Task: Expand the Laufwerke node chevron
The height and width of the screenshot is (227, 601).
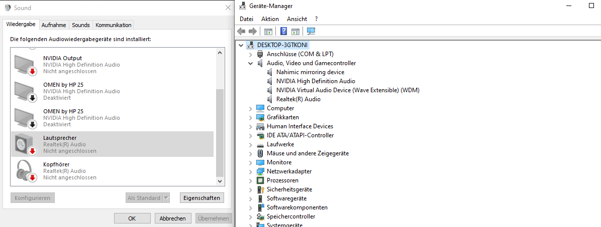Action: pos(250,144)
